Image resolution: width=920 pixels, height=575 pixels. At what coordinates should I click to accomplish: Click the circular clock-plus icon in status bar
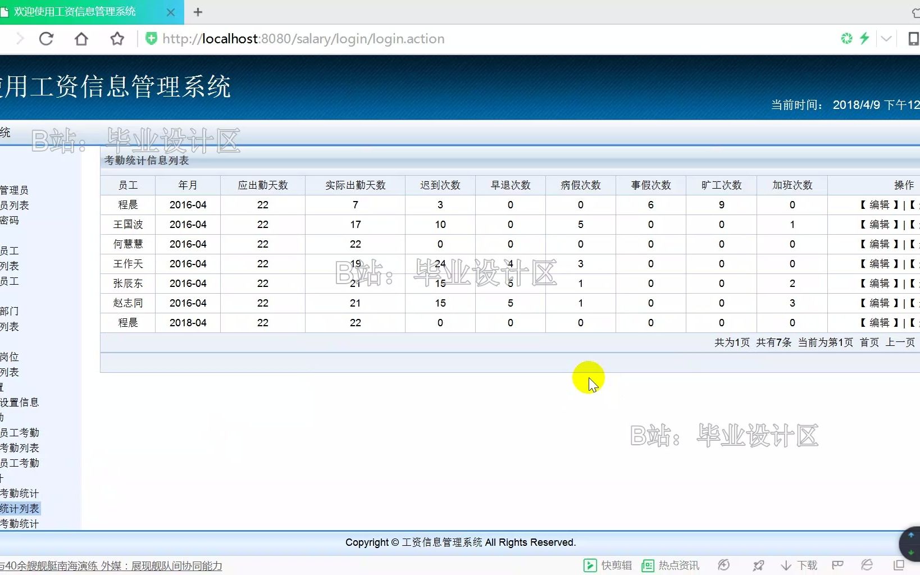pos(724,565)
